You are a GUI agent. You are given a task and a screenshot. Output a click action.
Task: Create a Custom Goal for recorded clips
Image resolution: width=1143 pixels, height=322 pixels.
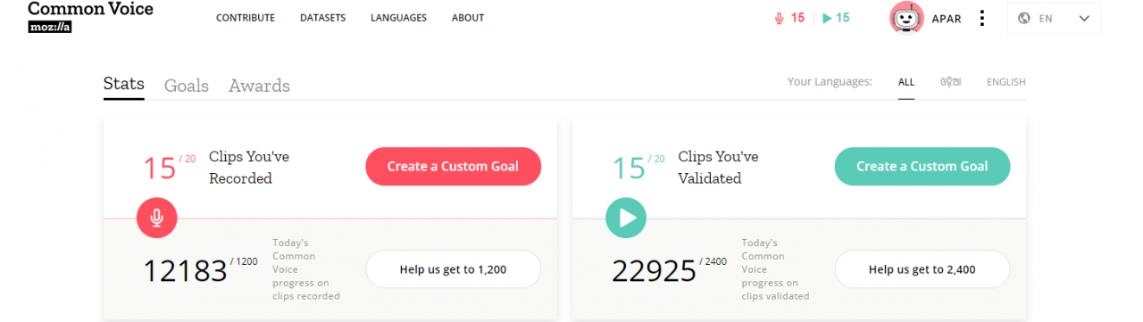[453, 166]
